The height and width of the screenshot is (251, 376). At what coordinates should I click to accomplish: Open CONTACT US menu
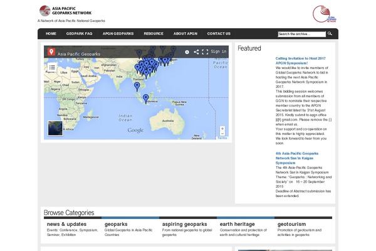click(x=219, y=34)
